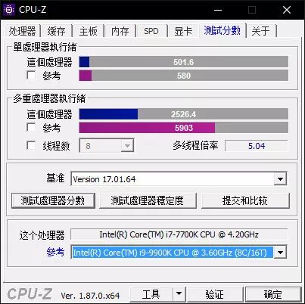Click the 測試處理器分數 button
This screenshot has width=305, height=304.
53,200
